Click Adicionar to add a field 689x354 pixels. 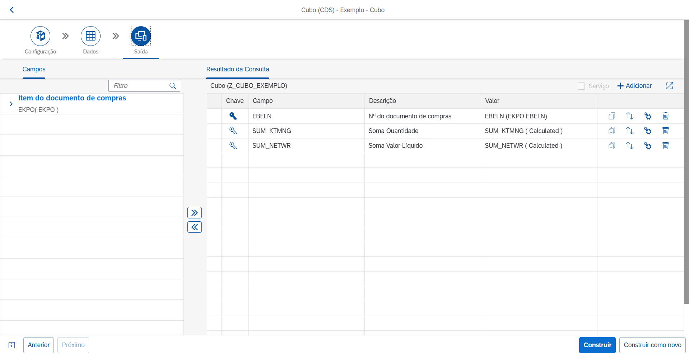click(x=634, y=86)
